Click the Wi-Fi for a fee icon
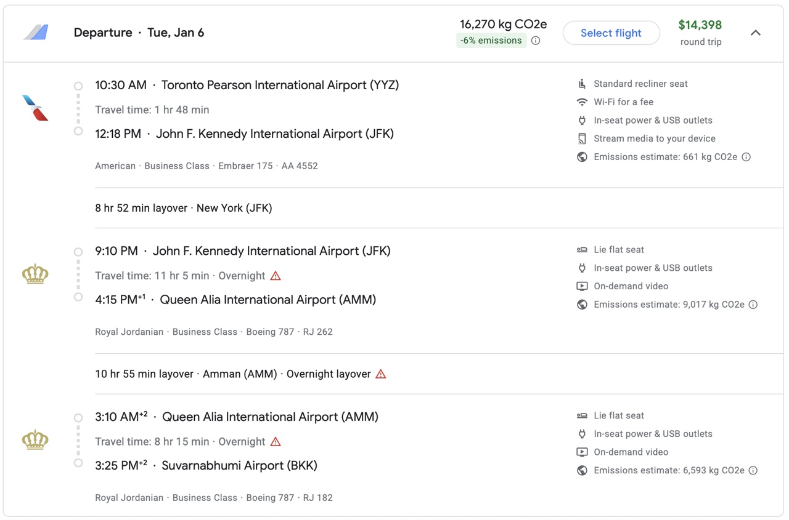 coord(582,102)
